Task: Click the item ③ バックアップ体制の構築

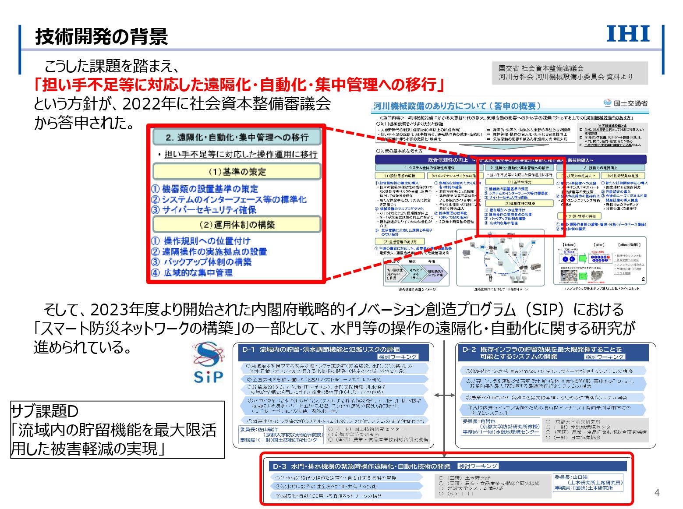Action: pyautogui.click(x=202, y=262)
